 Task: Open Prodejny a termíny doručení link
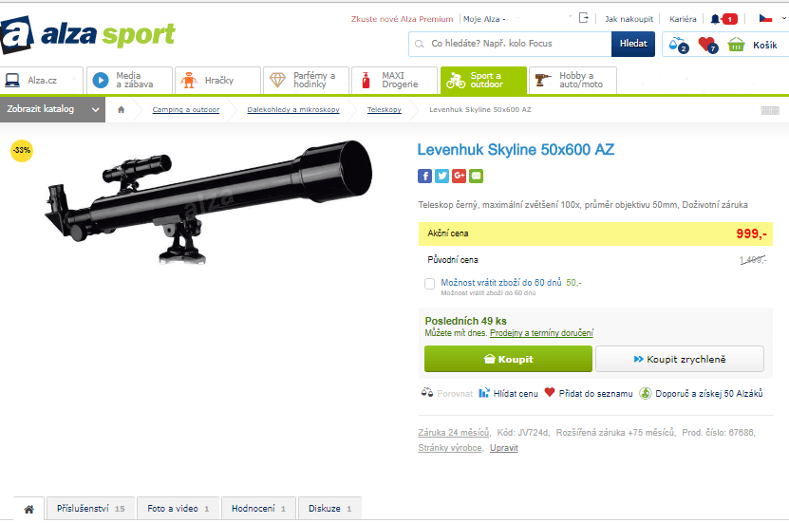point(541,333)
